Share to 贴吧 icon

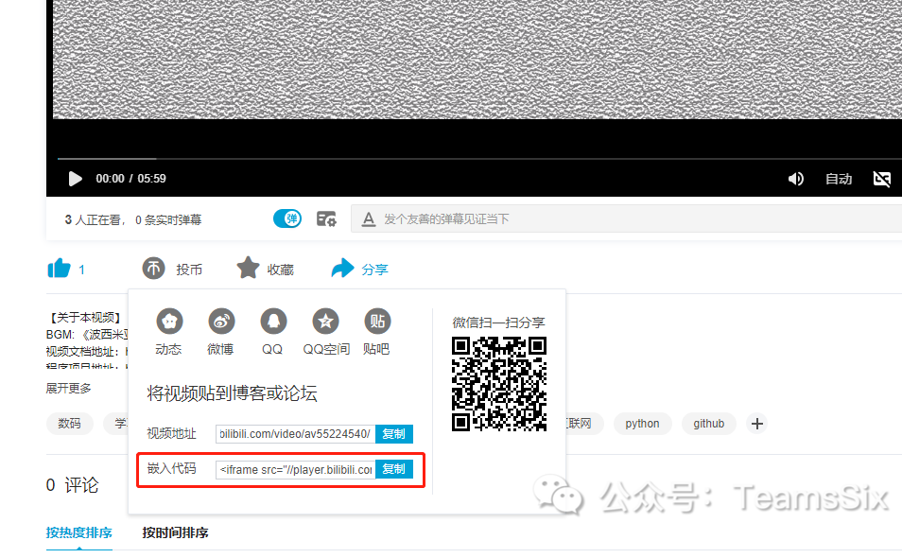[x=377, y=321]
